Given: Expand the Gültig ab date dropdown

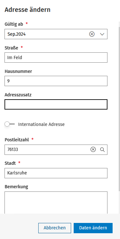Looking at the screenshot, I should [102, 34].
